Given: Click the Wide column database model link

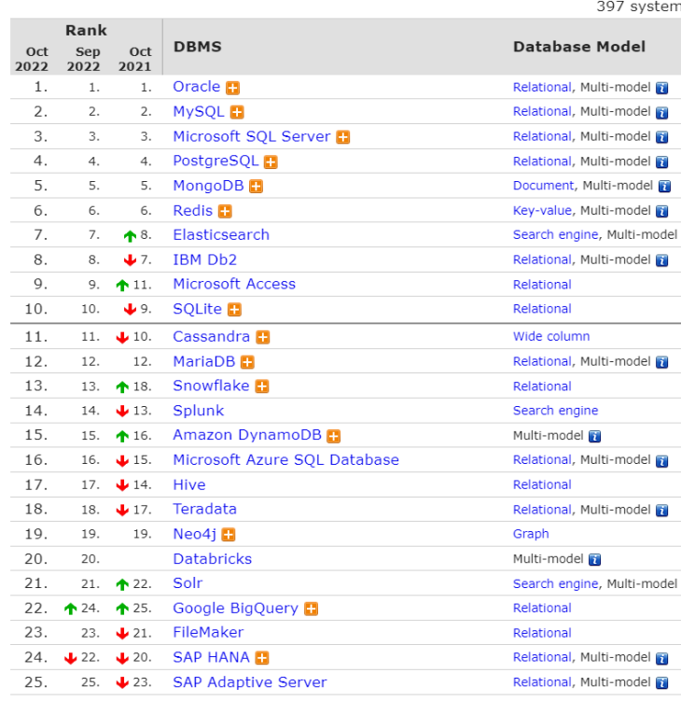Looking at the screenshot, I should (x=551, y=337).
